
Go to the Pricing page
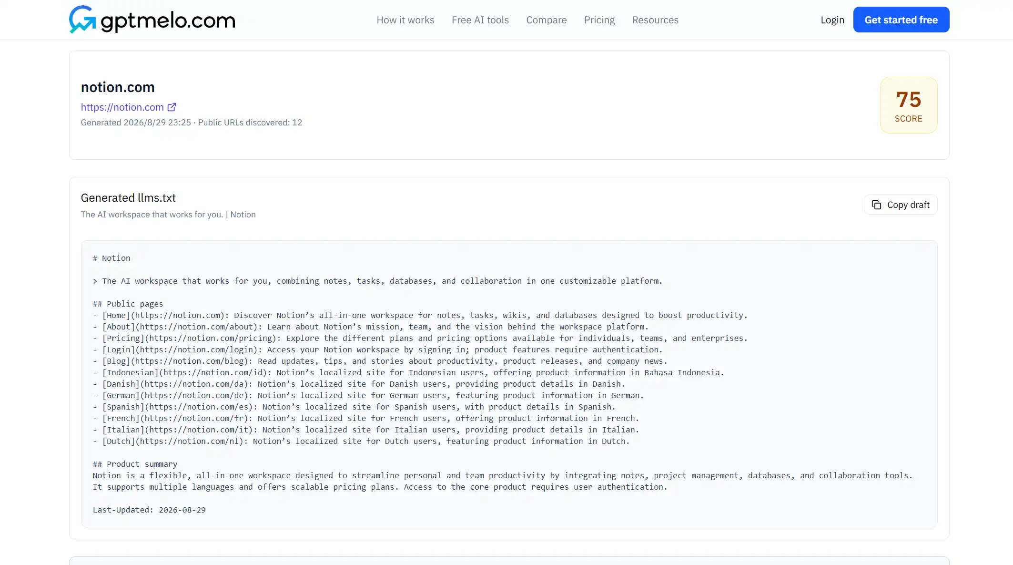(599, 20)
